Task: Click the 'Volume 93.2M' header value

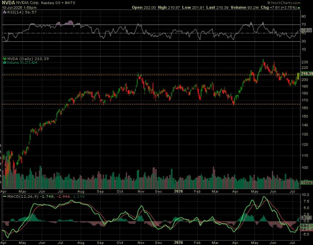Action: tap(245, 7)
